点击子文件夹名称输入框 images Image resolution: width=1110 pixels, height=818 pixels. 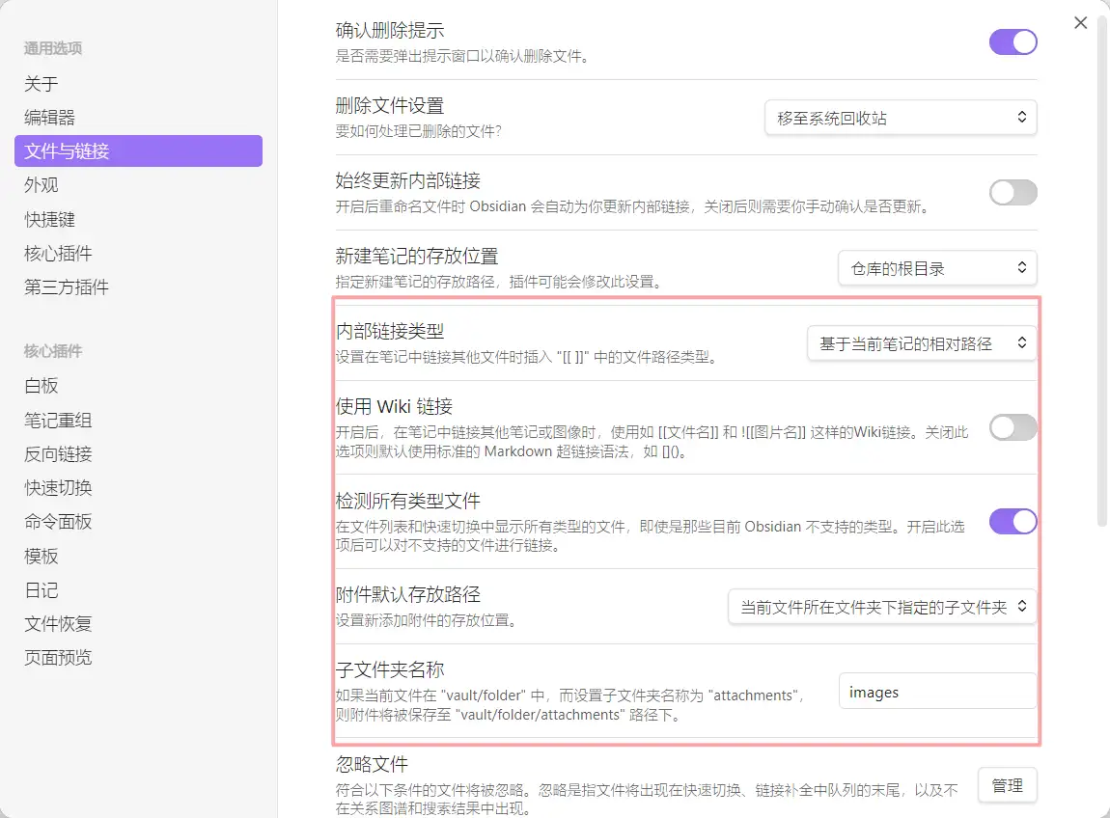tap(936, 692)
